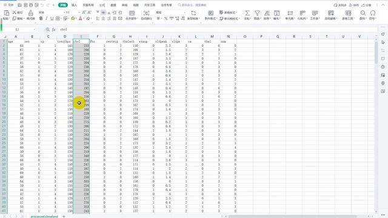Click the Conditional Formatting icon
The image size is (388, 218).
point(210,13)
